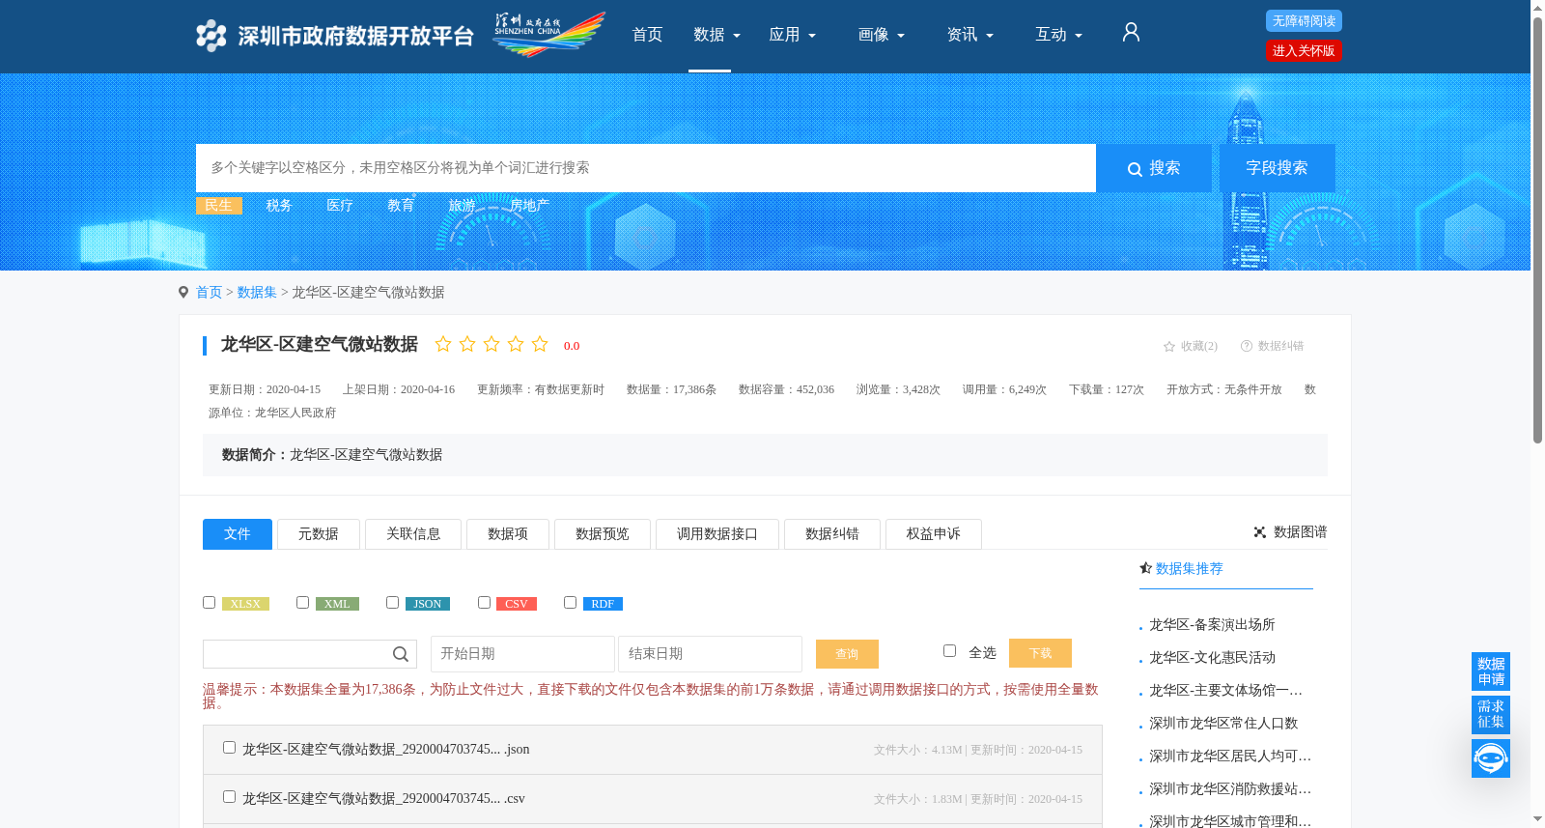Switch to the 文件 tab

238,534
